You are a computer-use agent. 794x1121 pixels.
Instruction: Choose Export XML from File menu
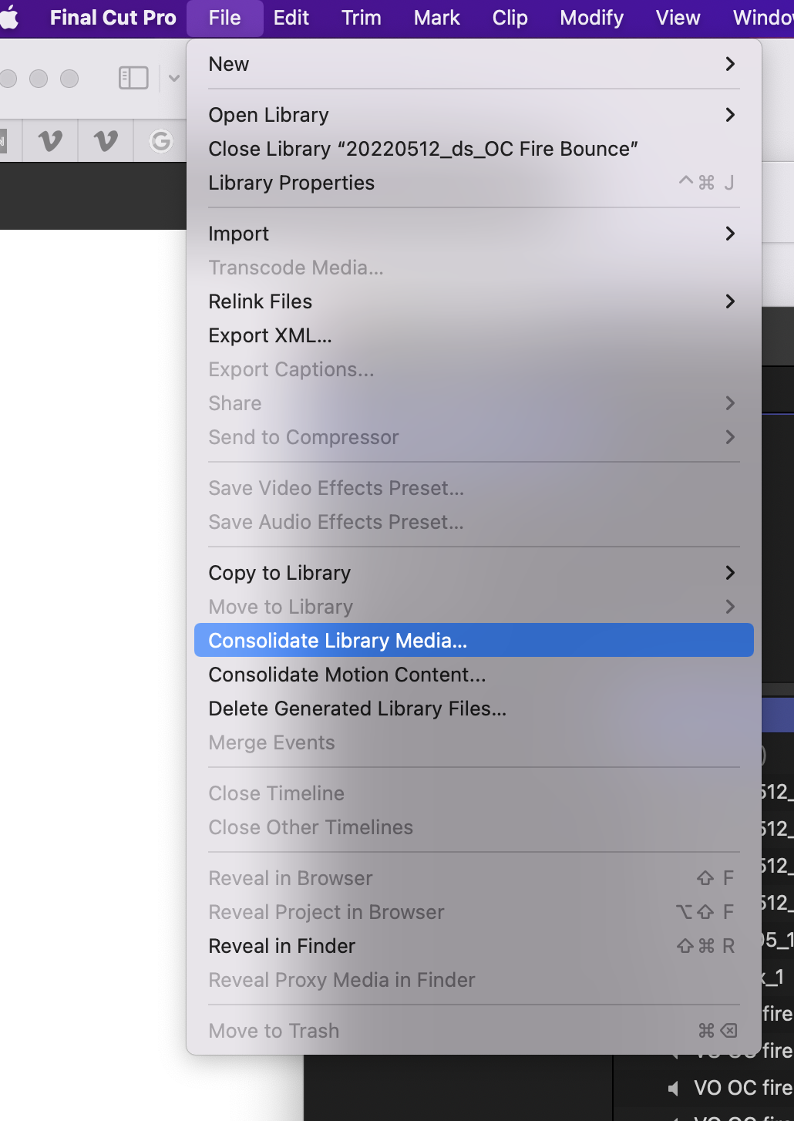point(270,335)
